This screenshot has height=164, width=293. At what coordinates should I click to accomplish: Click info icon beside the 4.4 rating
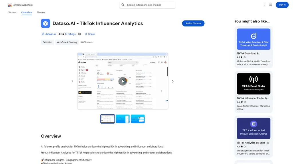[245, 147]
